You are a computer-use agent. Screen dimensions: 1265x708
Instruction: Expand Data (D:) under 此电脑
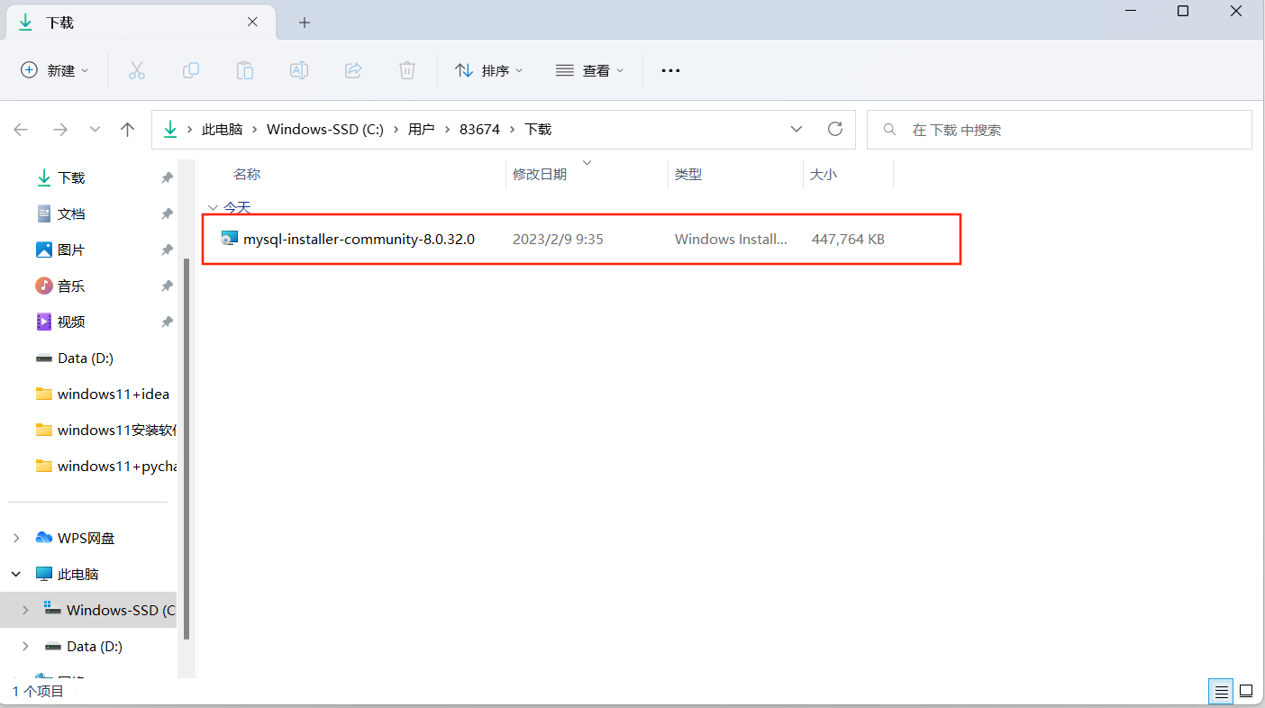tap(25, 646)
